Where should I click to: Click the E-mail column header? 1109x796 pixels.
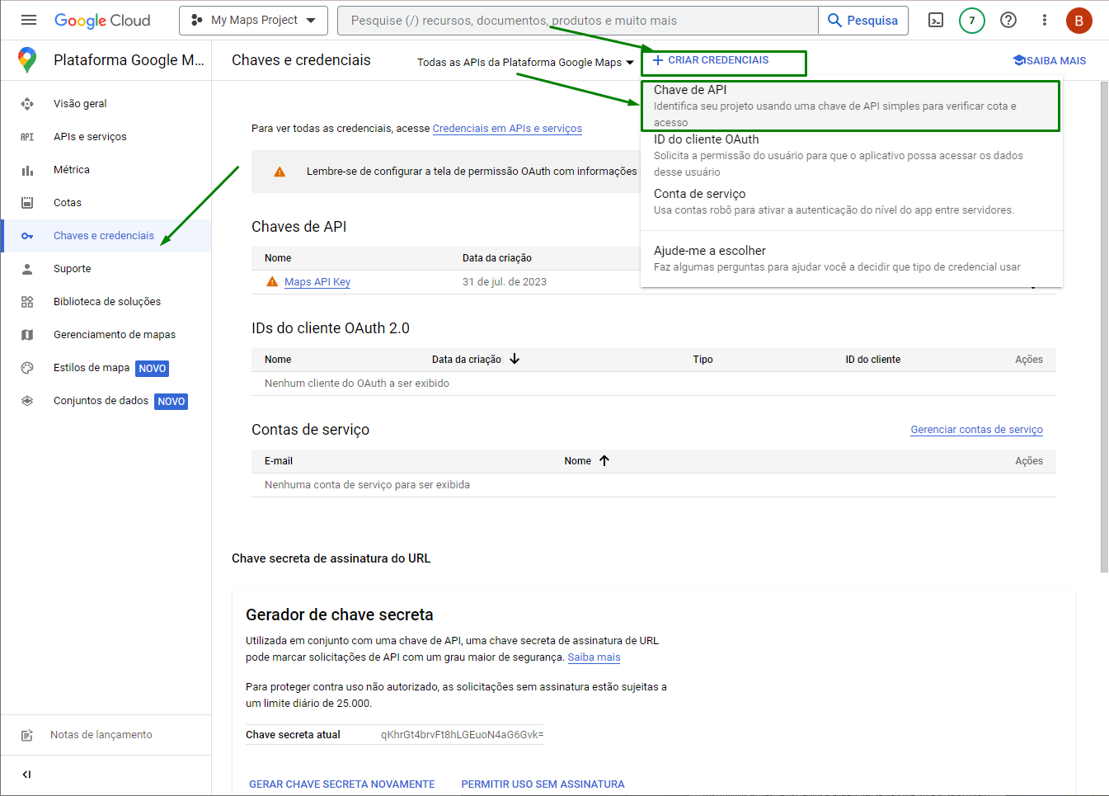click(x=279, y=461)
